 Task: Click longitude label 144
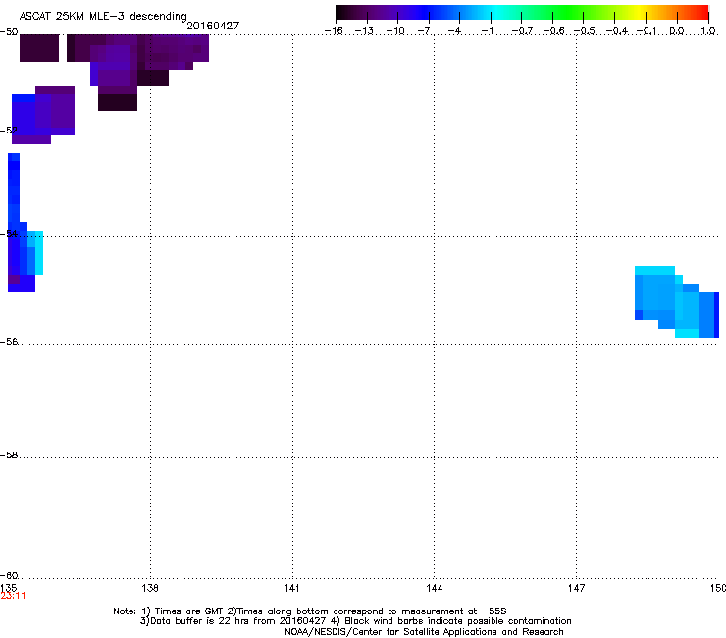click(434, 588)
